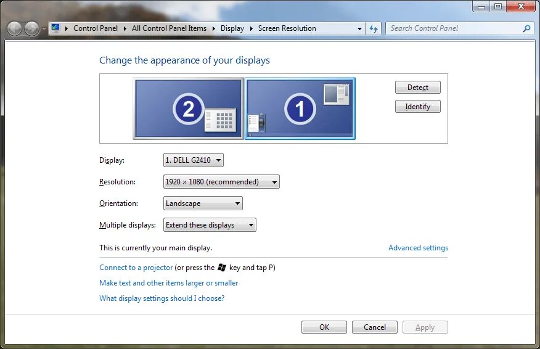Click the Windows logo key icon in text
540x349 pixels.
pos(222,268)
